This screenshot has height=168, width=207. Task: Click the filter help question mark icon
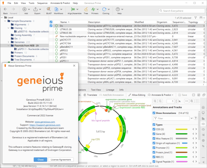(x=196, y=118)
